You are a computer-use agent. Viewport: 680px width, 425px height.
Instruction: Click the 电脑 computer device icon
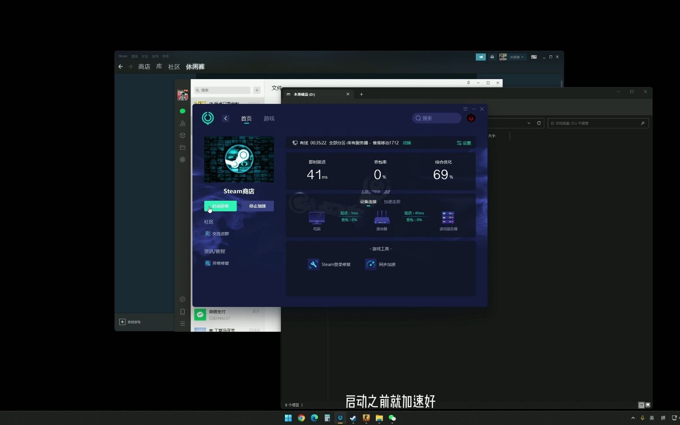317,218
